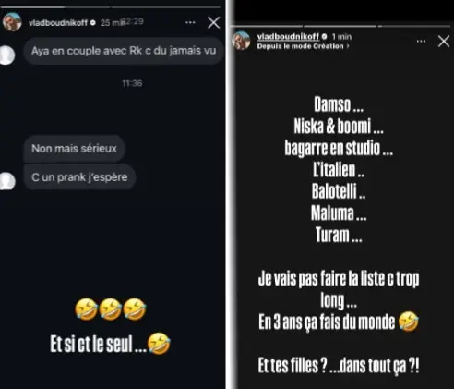Tap sender avatar beside the Aya message

pos(6,55)
